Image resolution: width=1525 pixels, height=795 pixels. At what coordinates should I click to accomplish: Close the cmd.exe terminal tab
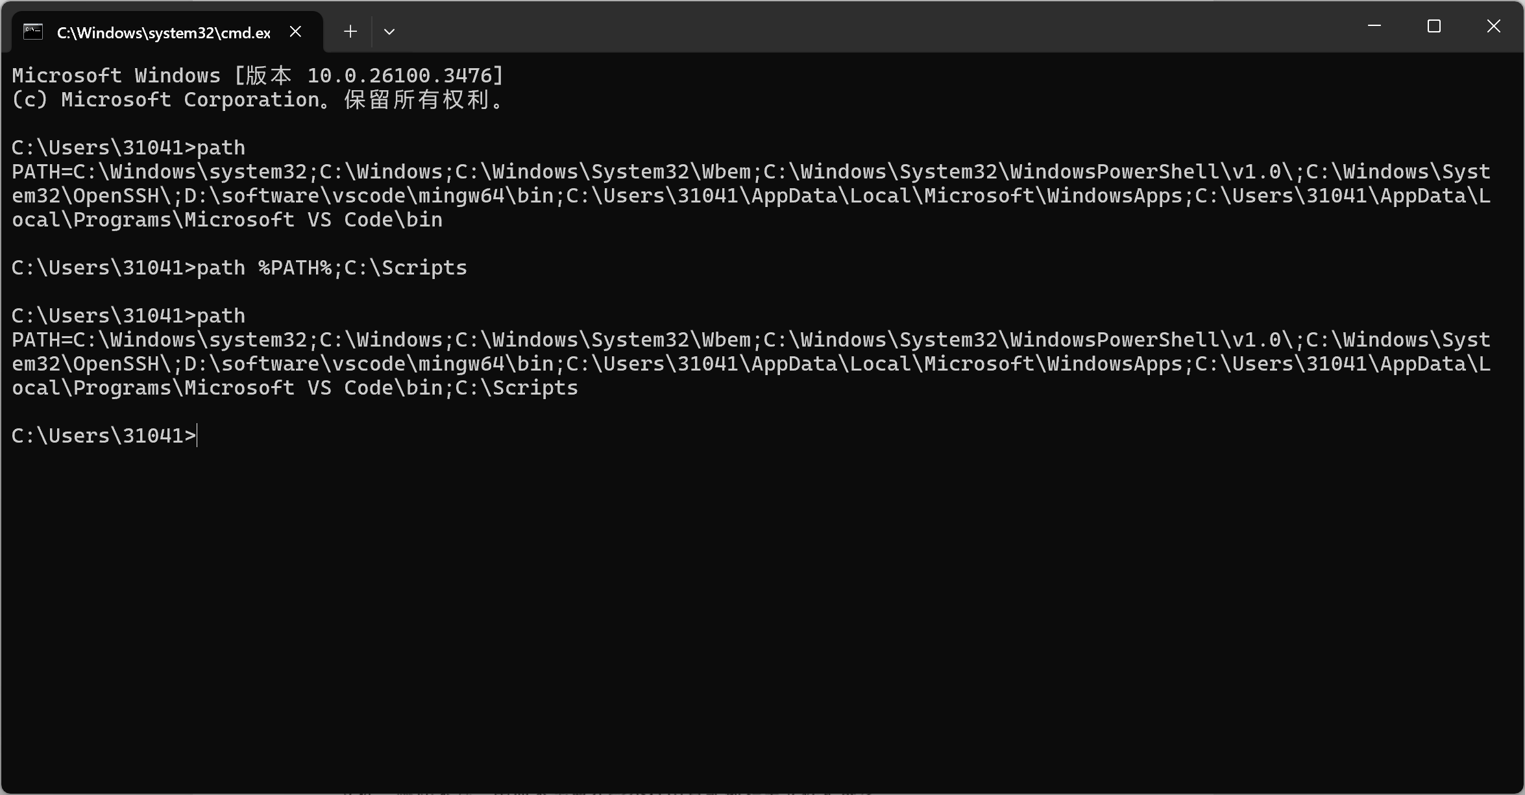point(295,31)
